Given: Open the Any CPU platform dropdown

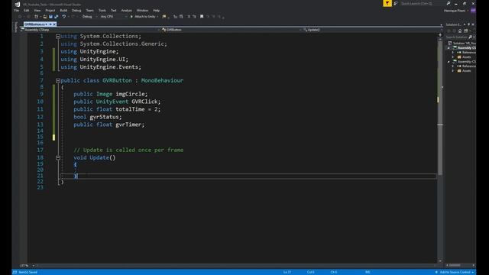Looking at the screenshot, I should 114,17.
